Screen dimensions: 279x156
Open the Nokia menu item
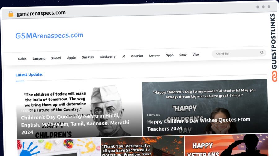pos(22,59)
